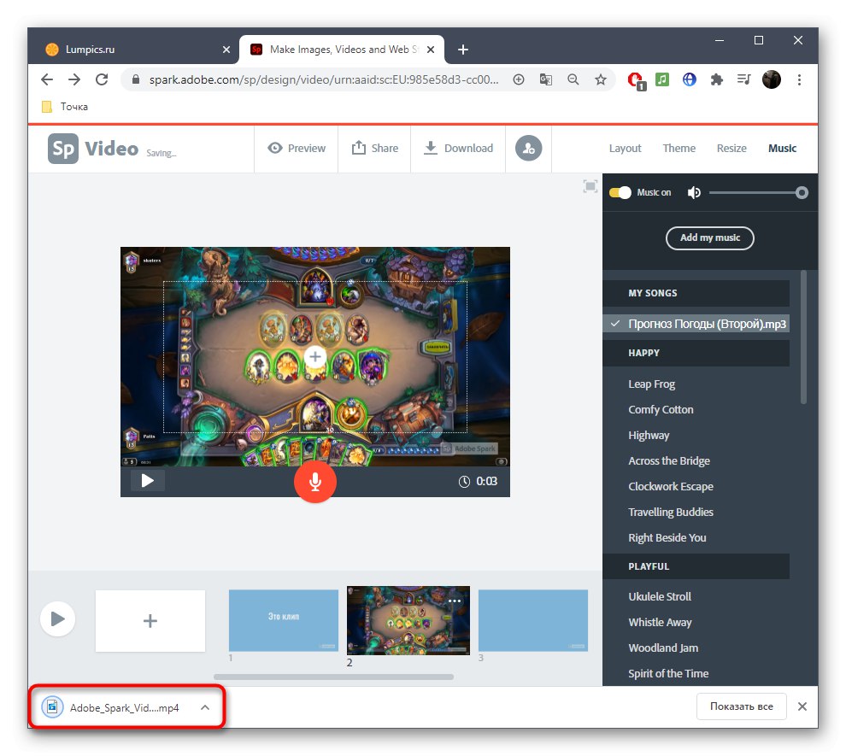Image resolution: width=846 pixels, height=756 pixels.
Task: Select song Прогноз Погоды (Второй).mp3
Action: (696, 324)
